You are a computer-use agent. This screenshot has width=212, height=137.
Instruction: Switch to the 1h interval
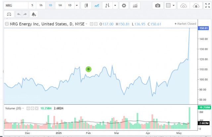click(41, 5)
